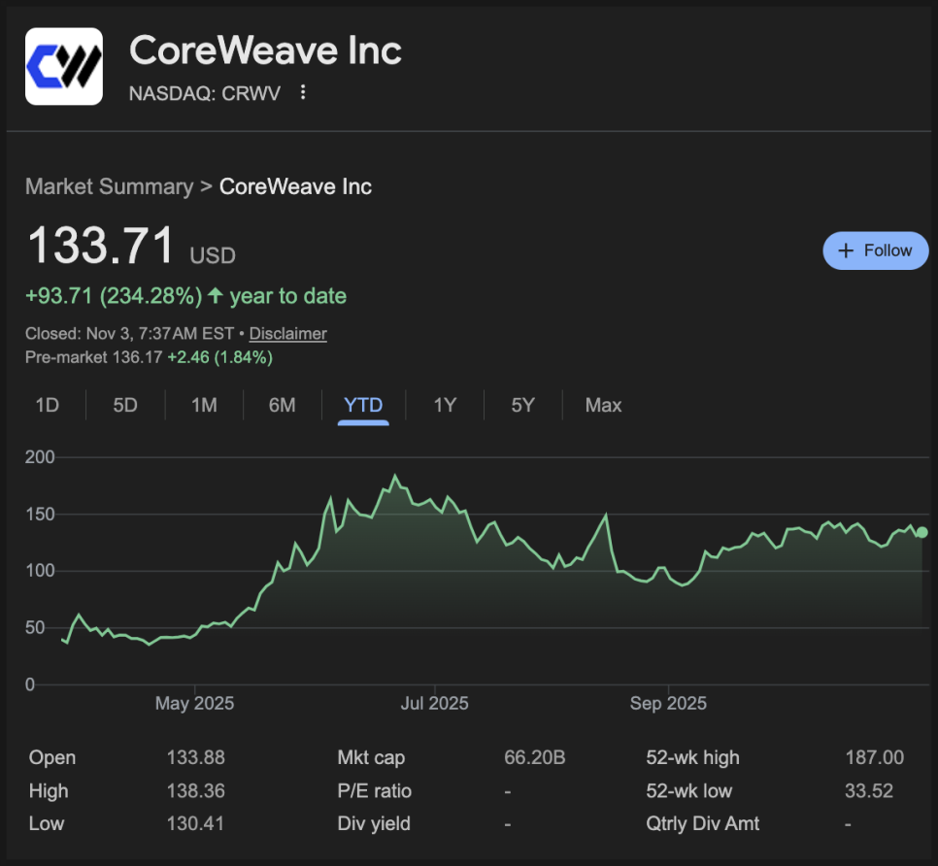Click the plus Follow button
The image size is (938, 866).
pos(875,250)
